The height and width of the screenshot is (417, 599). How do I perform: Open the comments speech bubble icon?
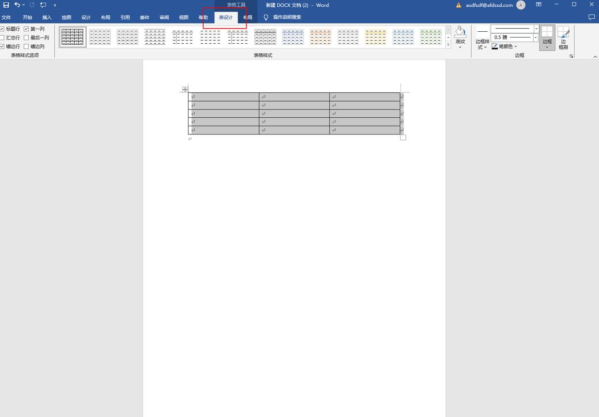591,17
